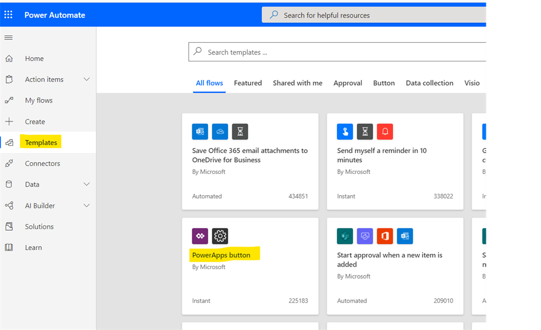Click Automated label on Save attachments card
The image size is (541, 330).
[x=207, y=196]
